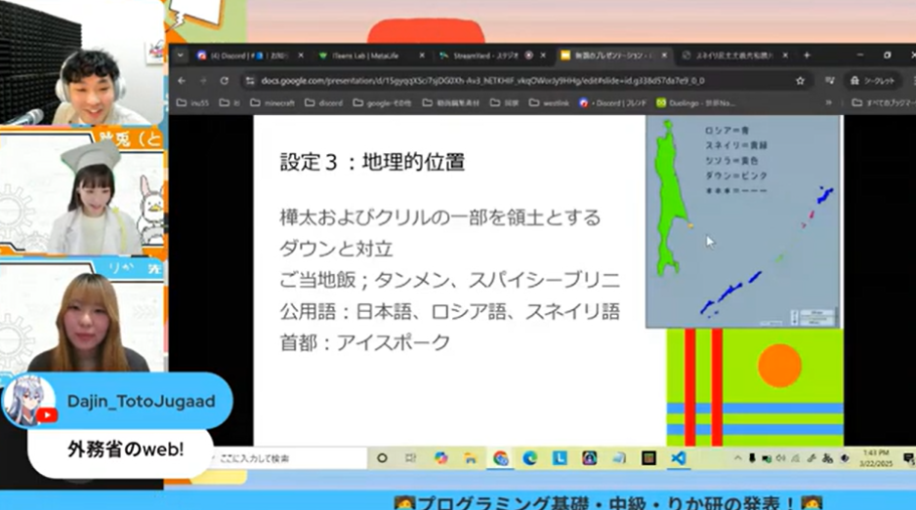916x510 pixels.
Task: Open Microsoft Edge from the taskbar
Action: [x=530, y=458]
